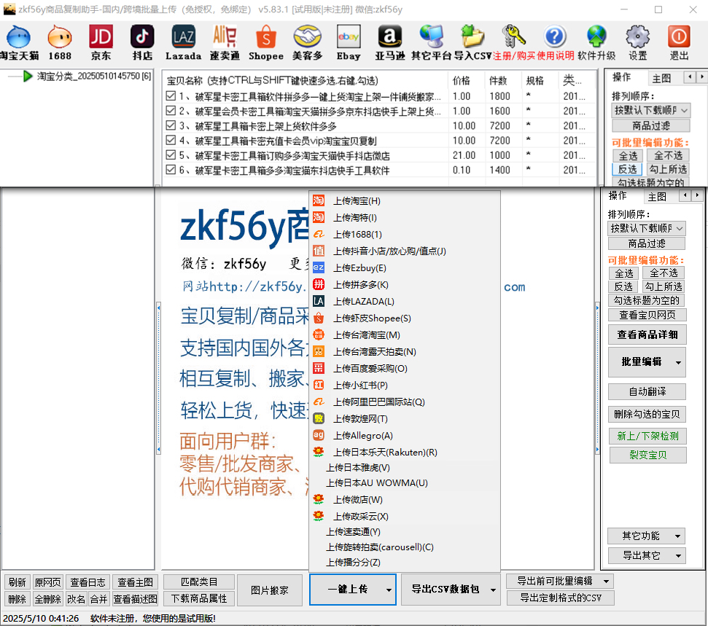The image size is (708, 626).
Task: Switch to upper 主图 tab
Action: point(661,79)
